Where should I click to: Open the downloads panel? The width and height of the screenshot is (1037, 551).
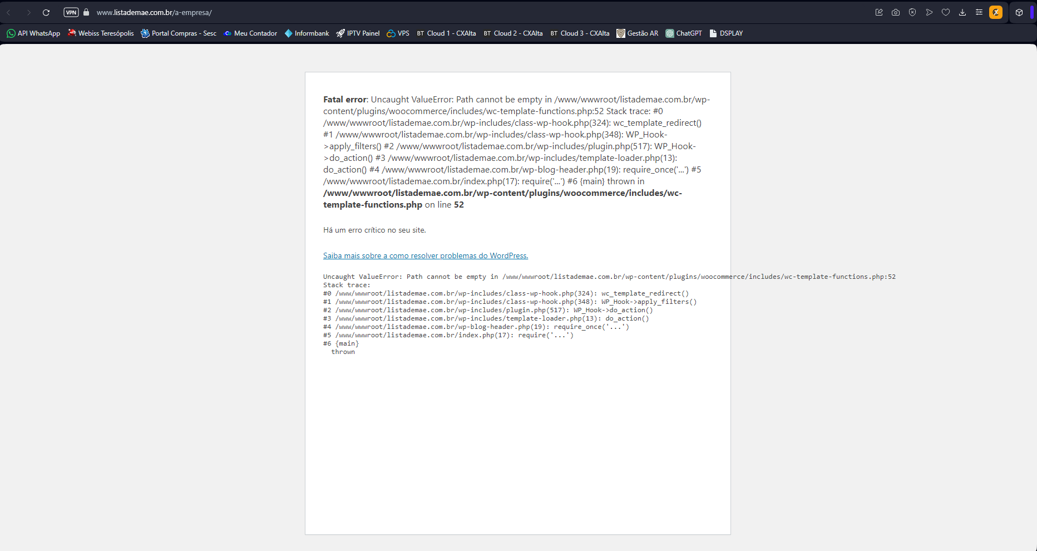962,12
